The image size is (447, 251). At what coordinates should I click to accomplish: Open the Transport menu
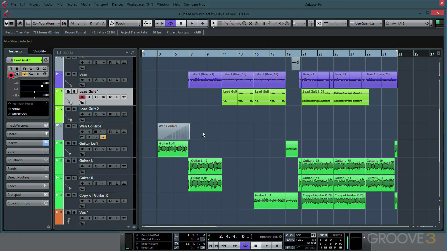point(101,4)
